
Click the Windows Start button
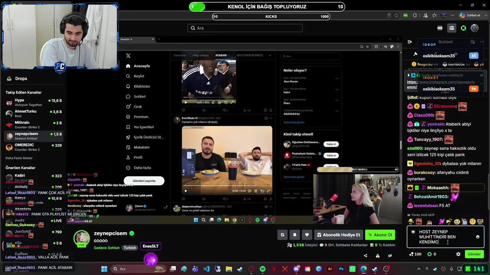pos(104,269)
